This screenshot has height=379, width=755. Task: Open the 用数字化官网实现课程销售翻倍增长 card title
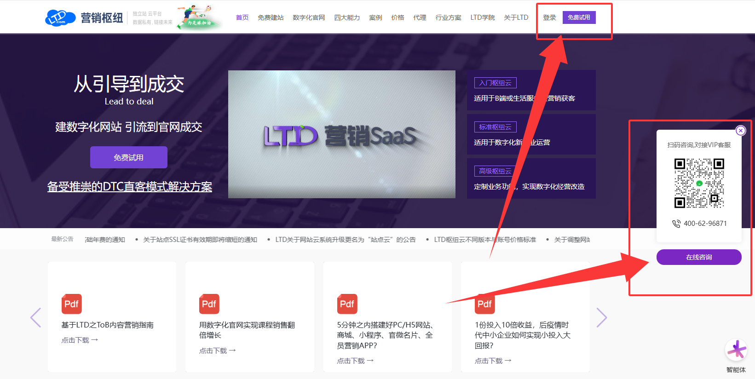tap(247, 330)
